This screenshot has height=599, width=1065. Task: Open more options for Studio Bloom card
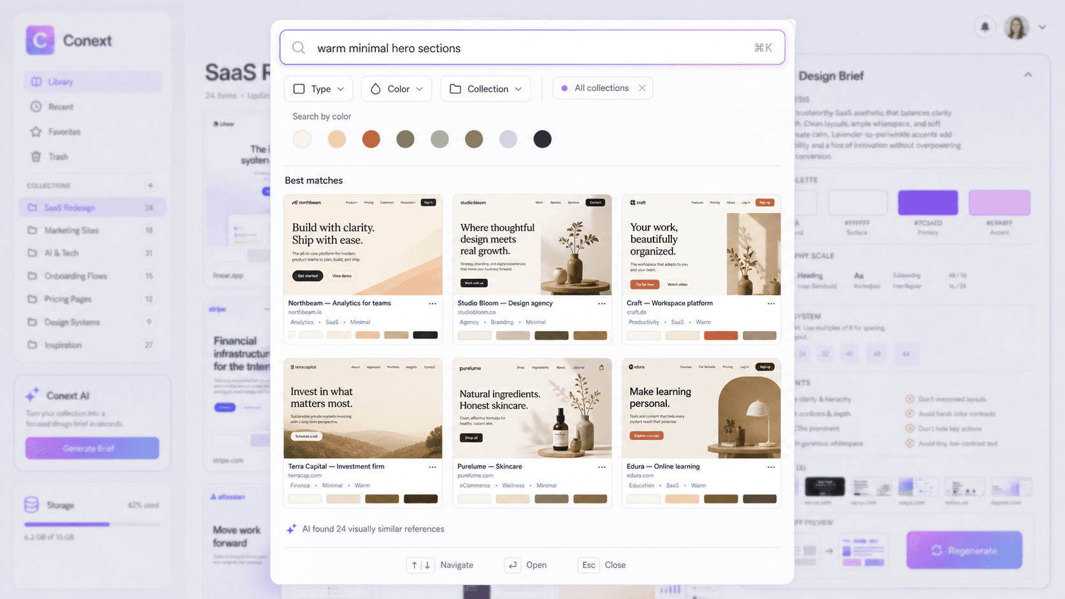(602, 304)
